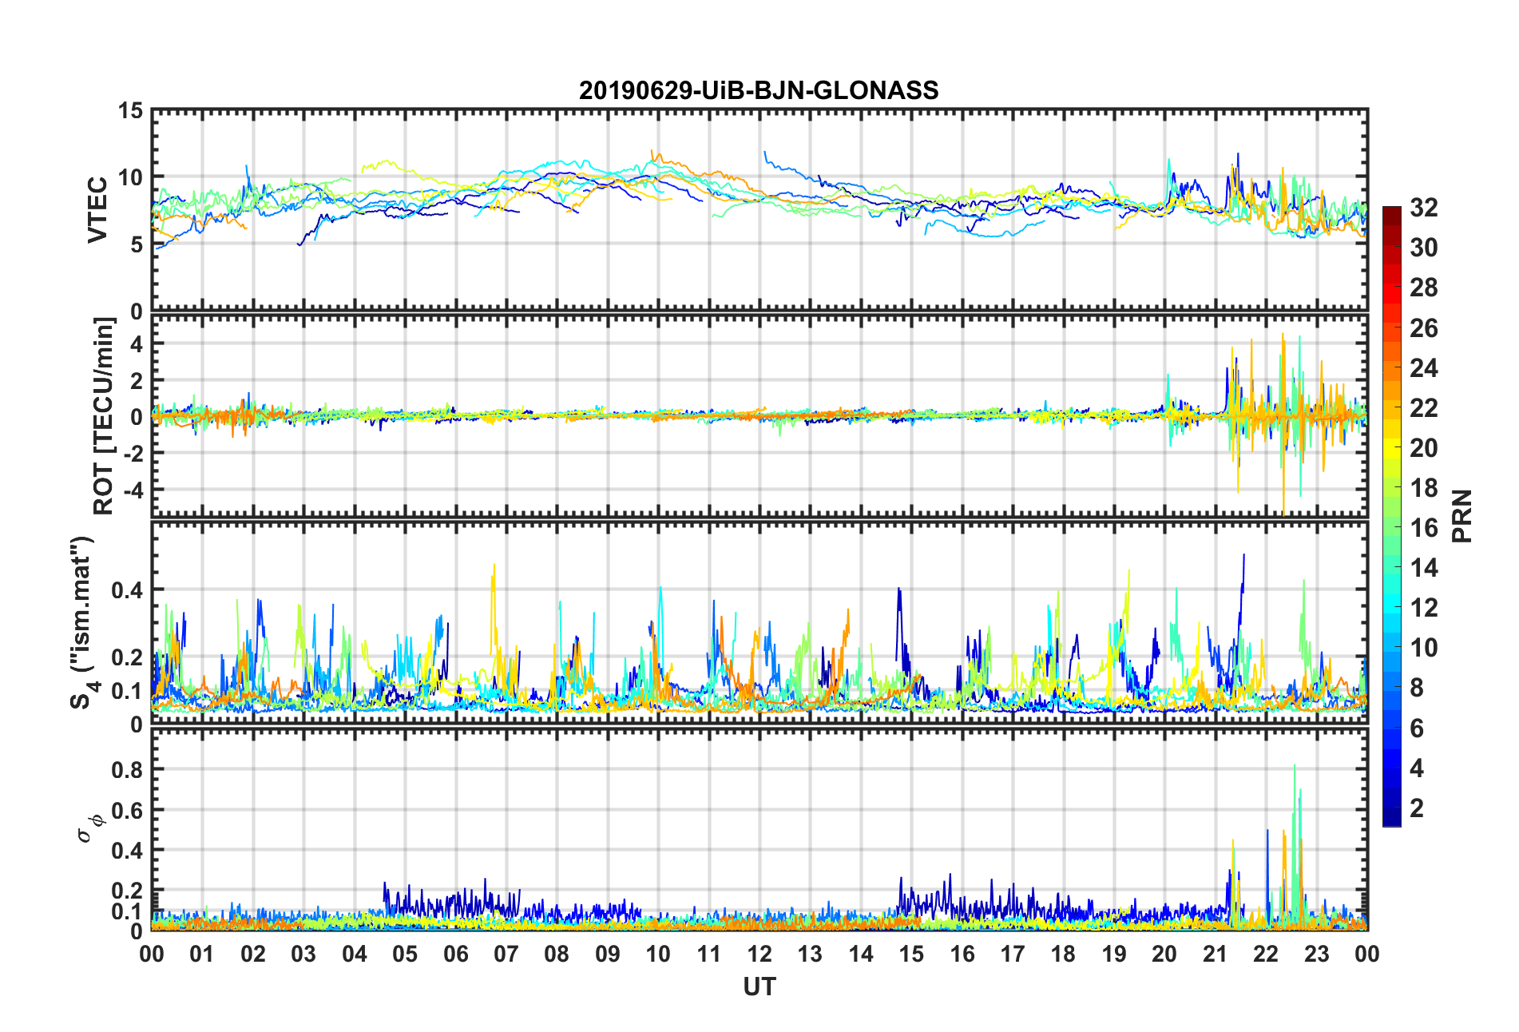1519x1032 pixels.
Task: Click the S4 axis tick 0.2
Action: (128, 657)
